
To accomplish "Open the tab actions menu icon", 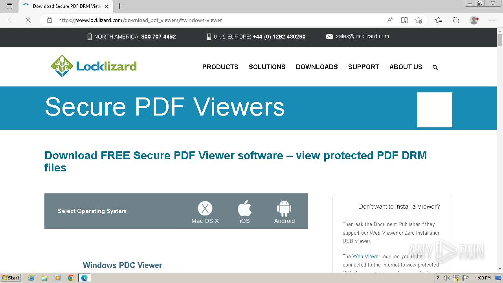I will click(9, 6).
